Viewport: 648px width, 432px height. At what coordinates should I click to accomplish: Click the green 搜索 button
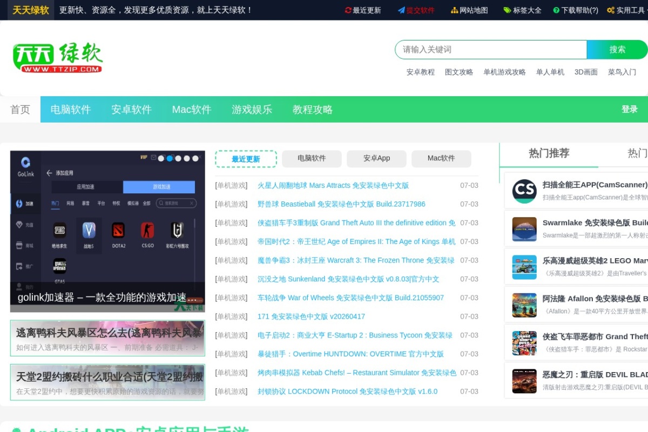click(x=617, y=50)
